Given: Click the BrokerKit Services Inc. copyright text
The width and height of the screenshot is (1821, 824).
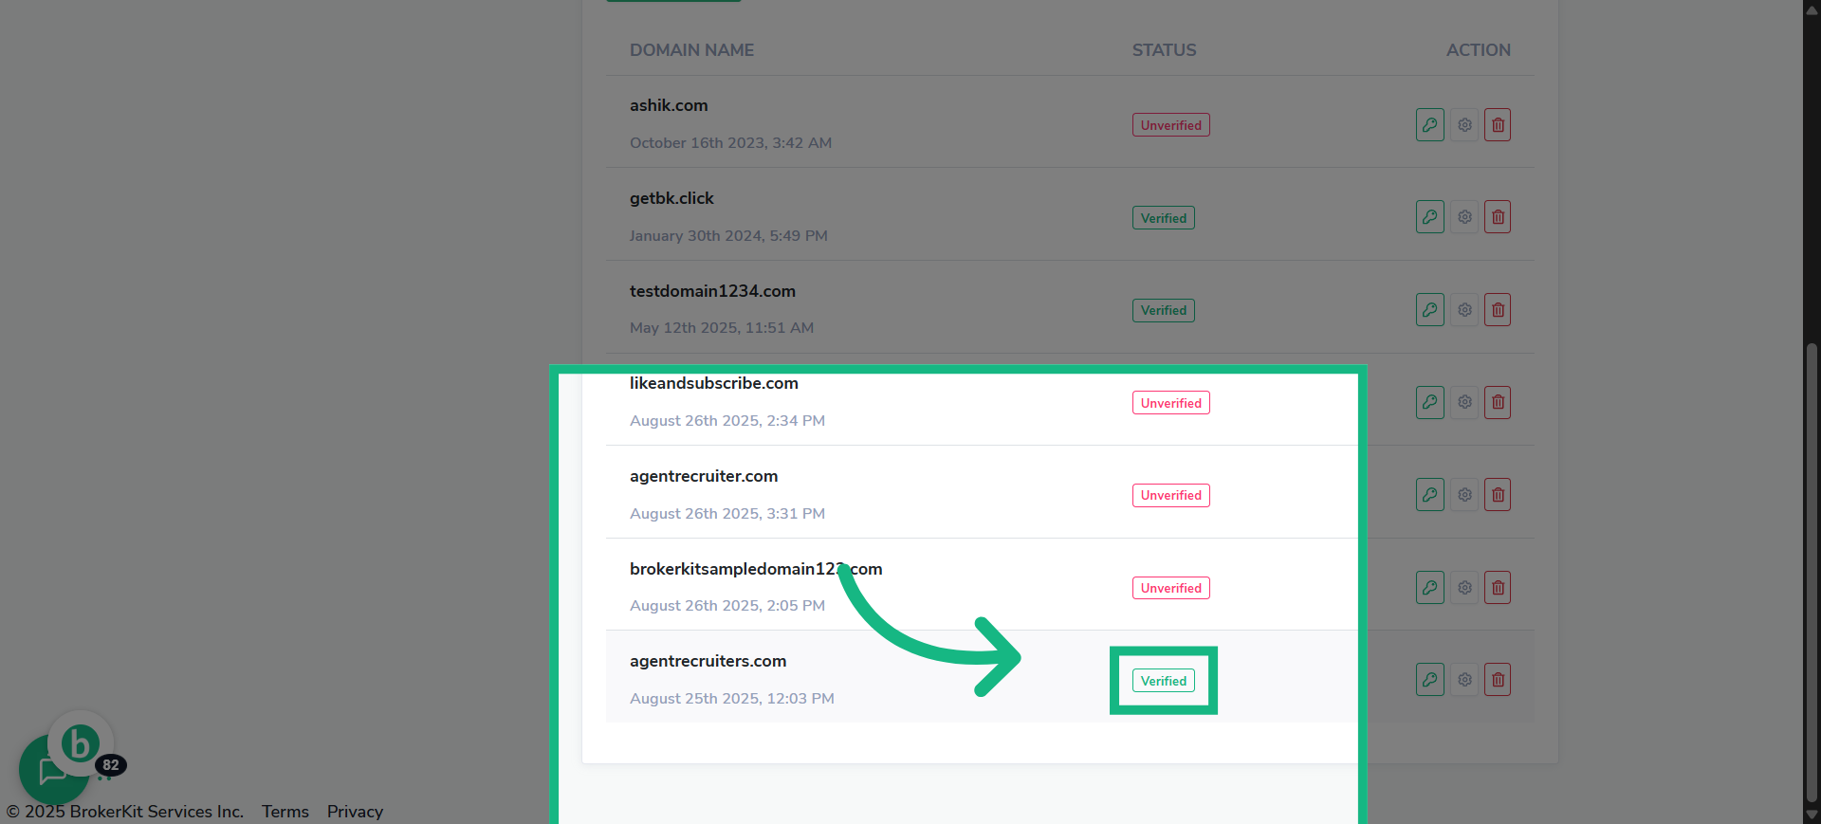Looking at the screenshot, I should tap(125, 812).
